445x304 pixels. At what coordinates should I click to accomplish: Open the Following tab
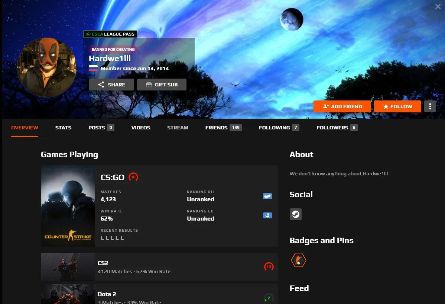point(279,128)
